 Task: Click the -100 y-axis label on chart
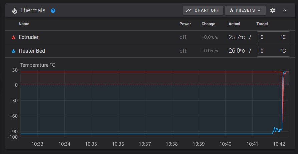(13, 137)
